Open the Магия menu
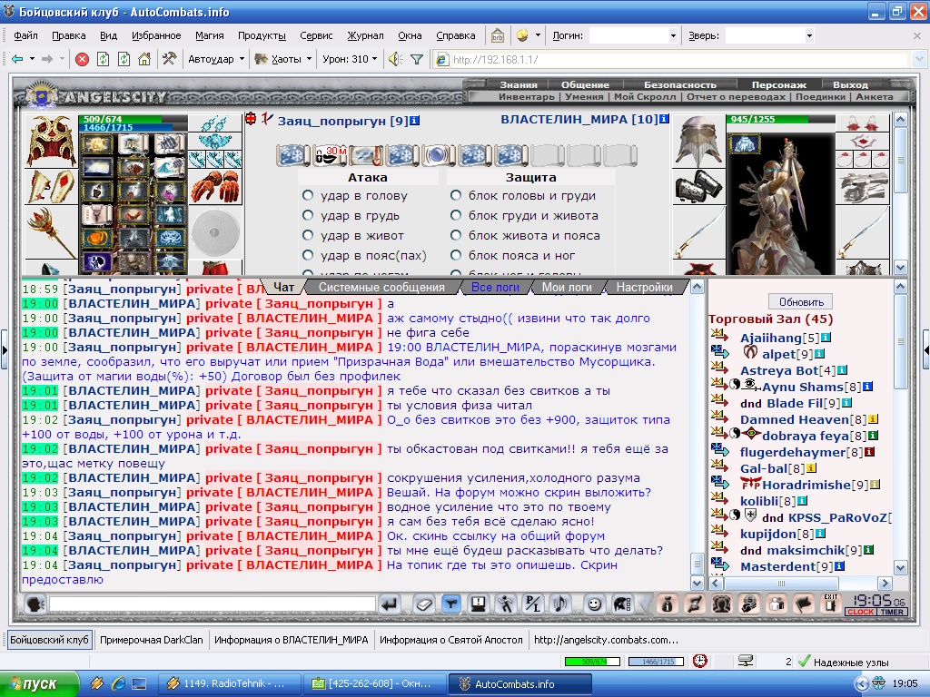930x697 pixels. tap(210, 35)
